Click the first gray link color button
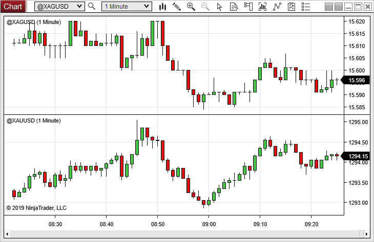374x242 pixels. click(329, 7)
